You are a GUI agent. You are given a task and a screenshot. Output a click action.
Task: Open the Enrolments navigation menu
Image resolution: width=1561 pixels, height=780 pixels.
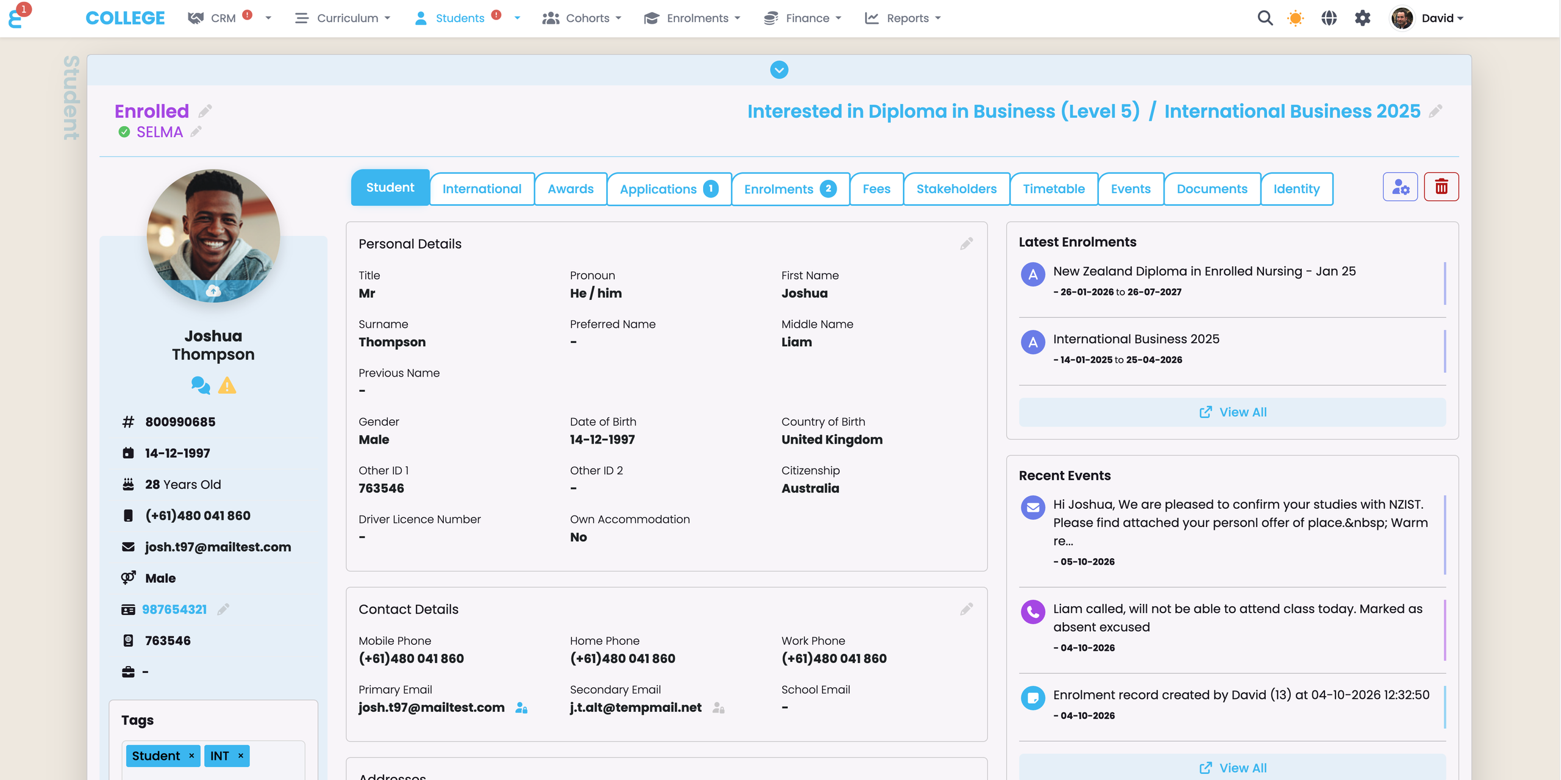pos(692,18)
